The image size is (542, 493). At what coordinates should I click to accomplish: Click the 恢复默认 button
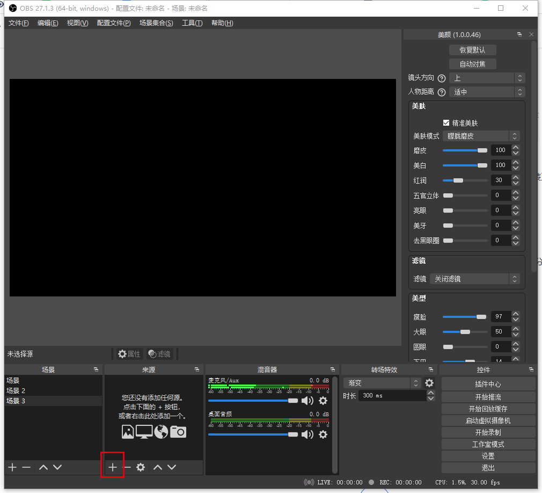472,50
